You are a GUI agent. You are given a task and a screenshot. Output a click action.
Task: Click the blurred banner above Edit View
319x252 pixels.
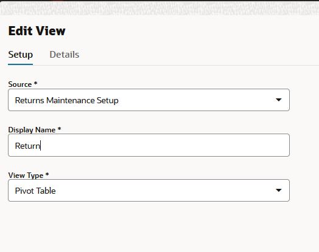159,8
